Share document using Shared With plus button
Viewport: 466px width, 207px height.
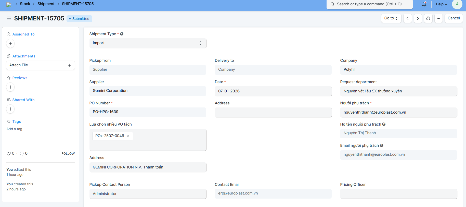click(10, 109)
